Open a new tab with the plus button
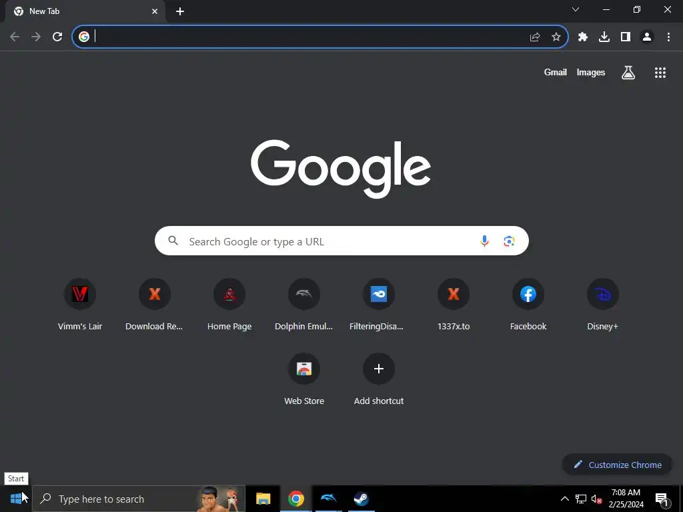The height and width of the screenshot is (512, 683). click(180, 12)
